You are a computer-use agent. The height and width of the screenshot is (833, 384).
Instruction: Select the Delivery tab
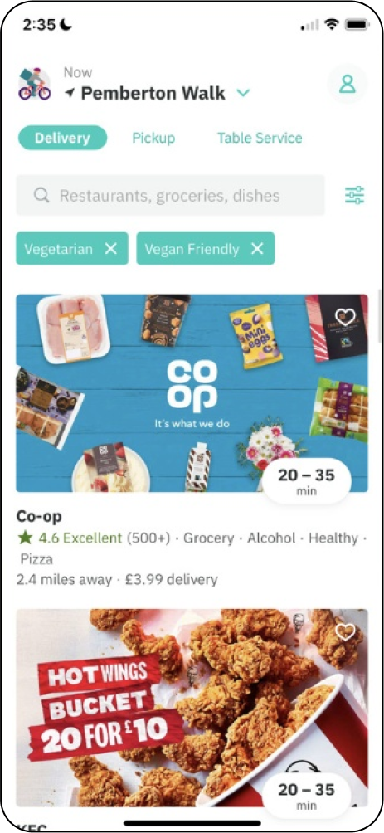(63, 138)
